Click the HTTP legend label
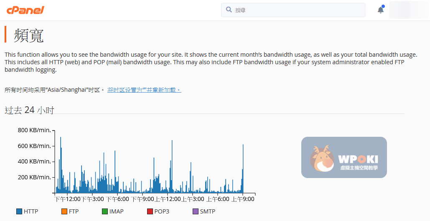 [31, 211]
